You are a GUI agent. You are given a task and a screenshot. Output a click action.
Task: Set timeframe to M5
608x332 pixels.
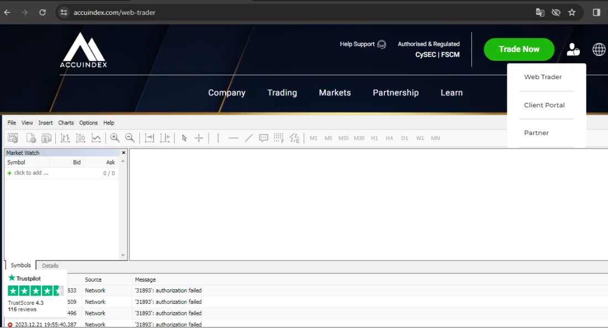(329, 138)
